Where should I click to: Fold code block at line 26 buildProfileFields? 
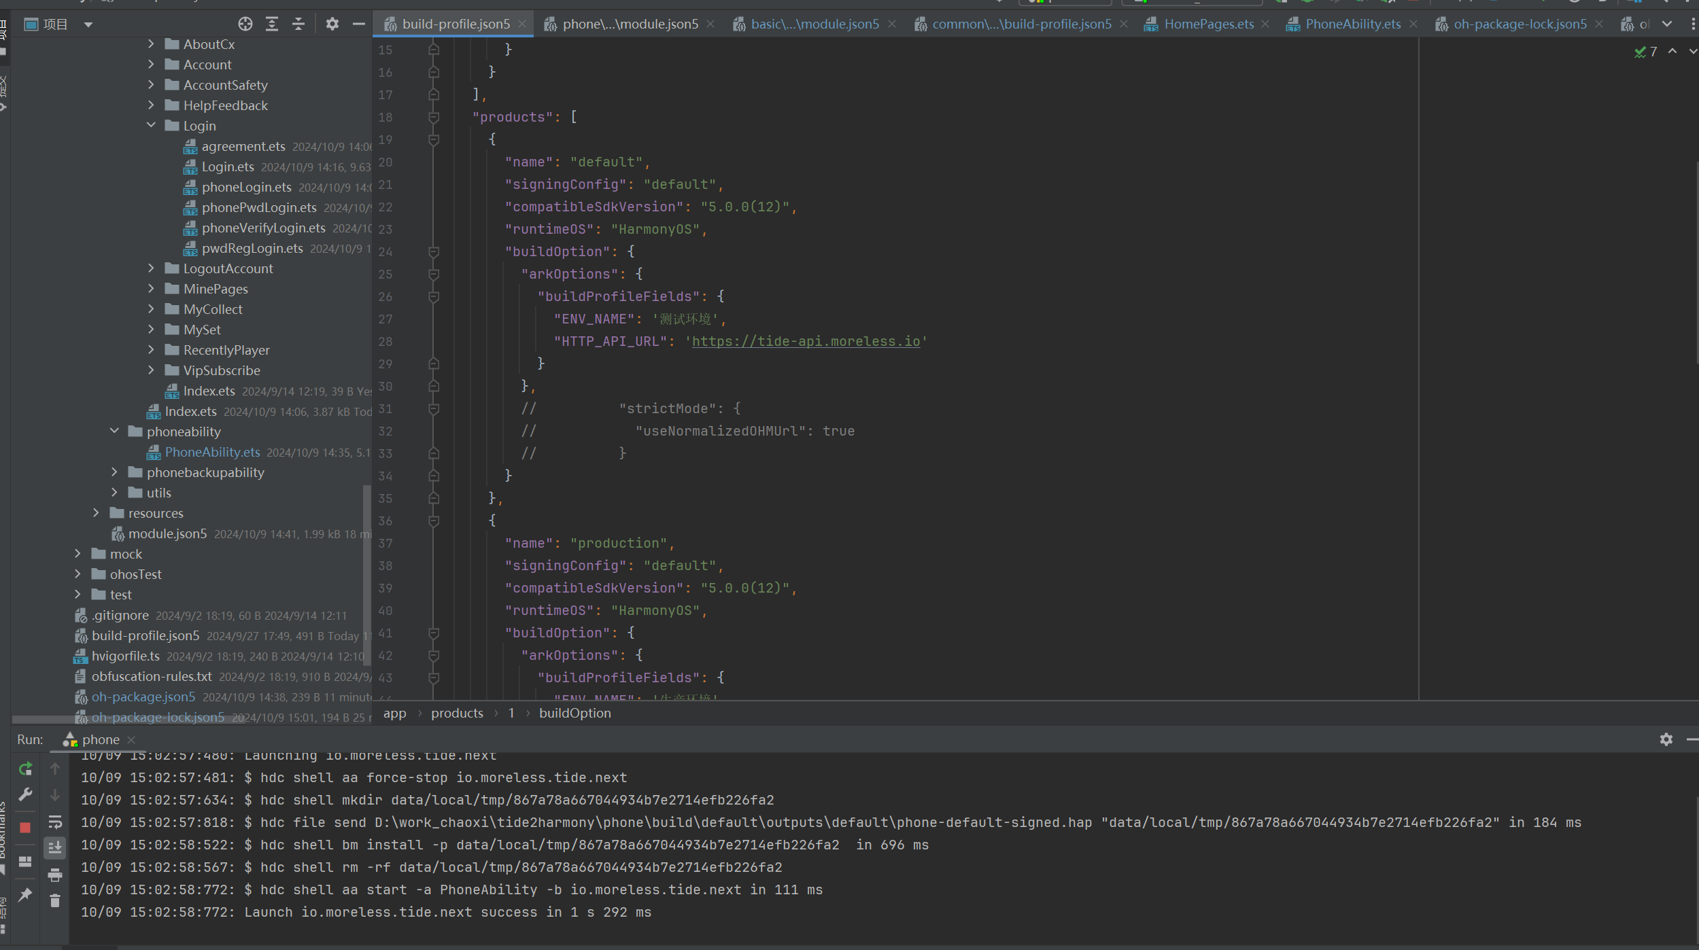point(434,296)
